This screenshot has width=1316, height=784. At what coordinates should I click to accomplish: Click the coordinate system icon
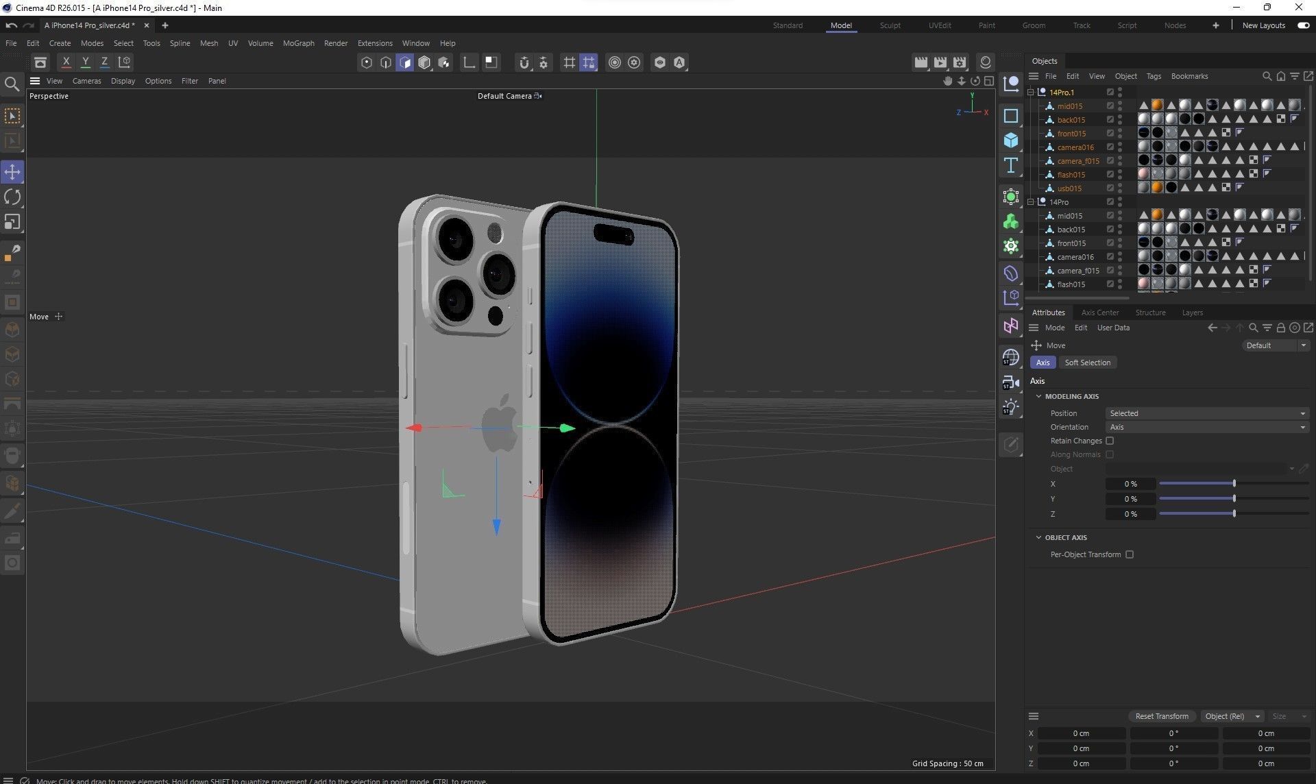[124, 62]
